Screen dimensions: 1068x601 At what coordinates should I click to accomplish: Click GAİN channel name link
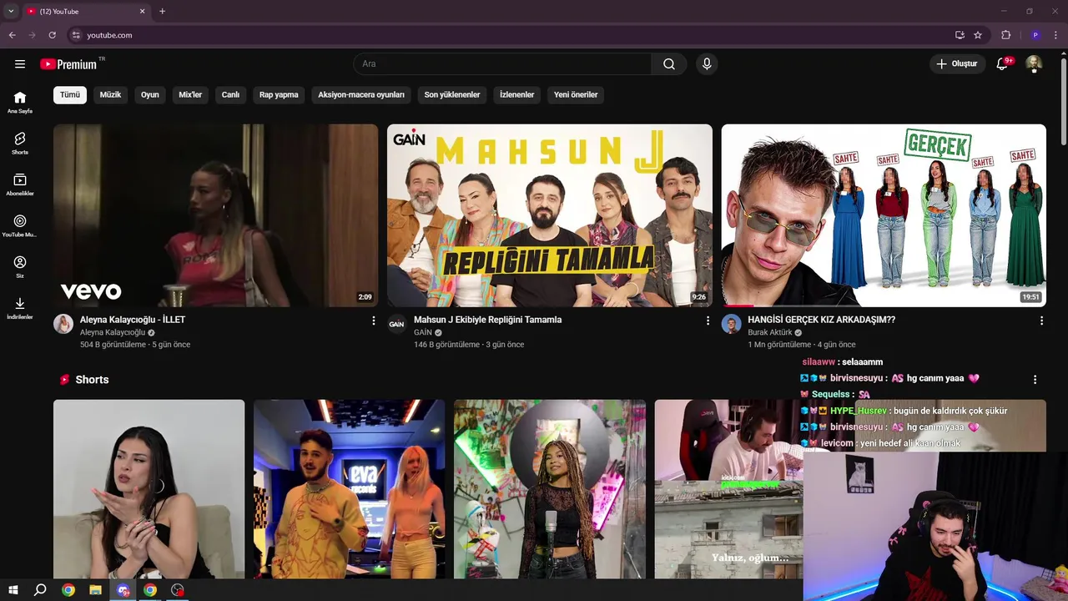423,333
